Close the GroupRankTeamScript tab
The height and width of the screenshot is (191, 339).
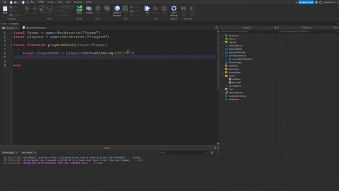click(48, 28)
